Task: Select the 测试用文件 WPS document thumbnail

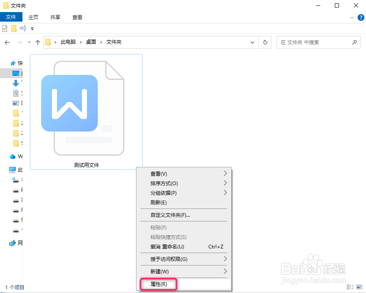Action: coord(86,112)
